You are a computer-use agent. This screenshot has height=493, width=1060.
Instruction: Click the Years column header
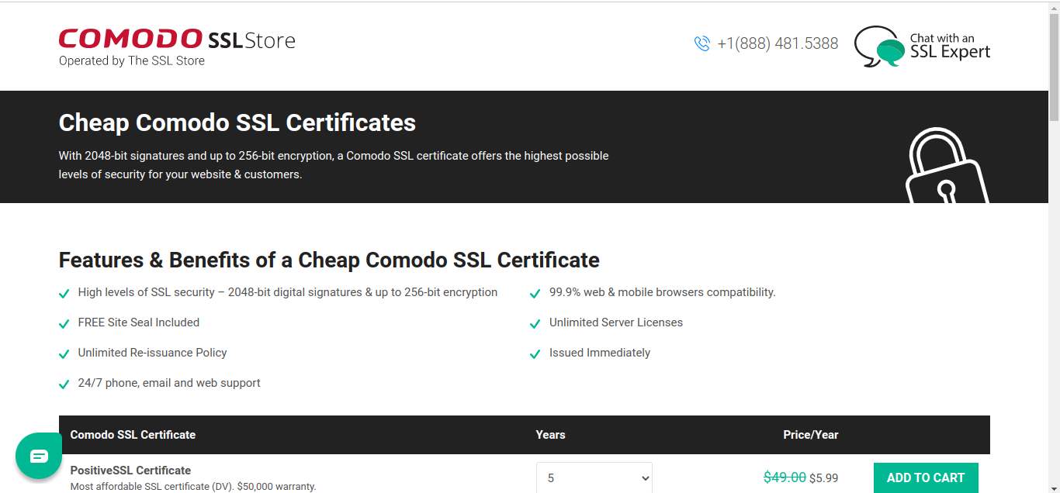pyautogui.click(x=550, y=435)
